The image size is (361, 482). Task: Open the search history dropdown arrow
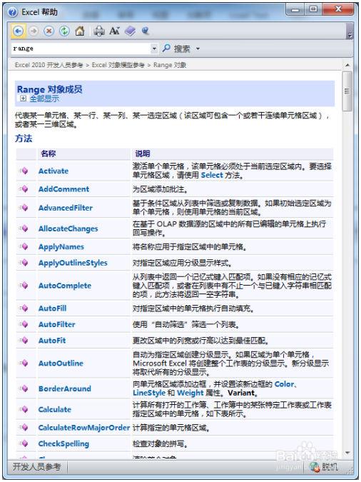[x=154, y=49]
